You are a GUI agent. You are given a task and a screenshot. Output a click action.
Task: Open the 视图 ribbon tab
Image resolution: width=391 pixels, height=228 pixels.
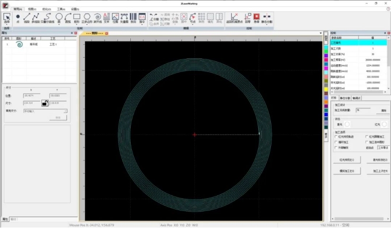click(x=32, y=9)
